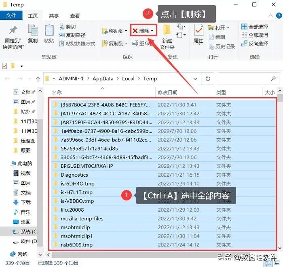Click the Back navigation arrow
This screenshot has height=267, width=283.
[x=7, y=79]
